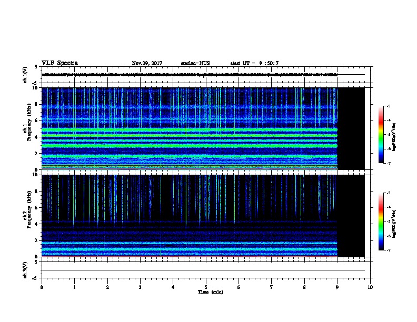Screen dimensions: 417x322
Task: Click the time axis tick label "10"
Action: click(x=370, y=287)
